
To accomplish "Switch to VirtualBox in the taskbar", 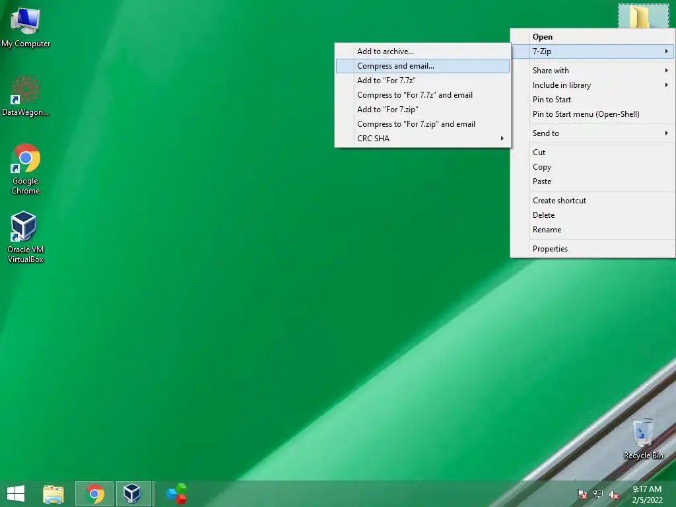I will point(135,494).
